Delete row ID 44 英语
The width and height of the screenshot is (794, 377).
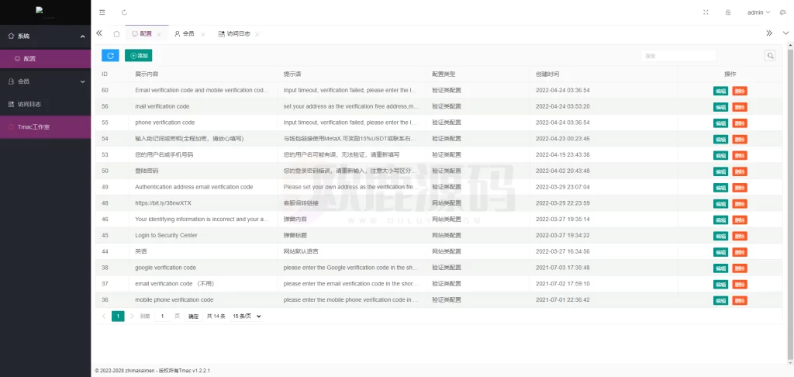pos(740,252)
